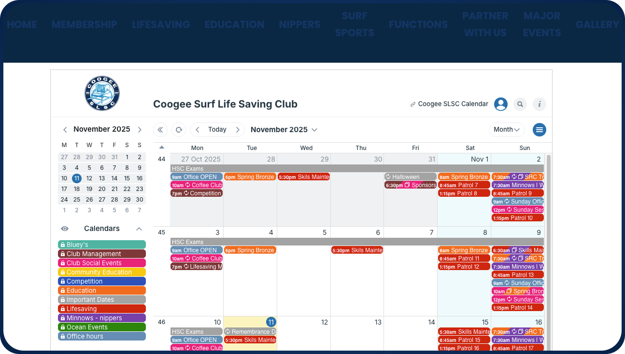The image size is (625, 354).
Task: Go to next period in toolbar
Action: coord(238,130)
